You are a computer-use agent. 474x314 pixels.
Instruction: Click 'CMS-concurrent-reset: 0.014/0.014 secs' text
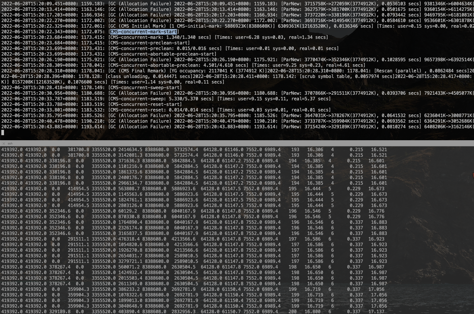coord(161,110)
